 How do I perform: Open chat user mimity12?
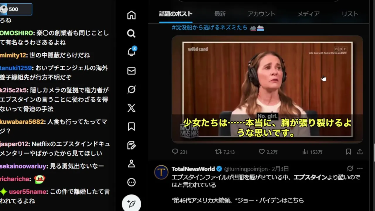click(13, 55)
